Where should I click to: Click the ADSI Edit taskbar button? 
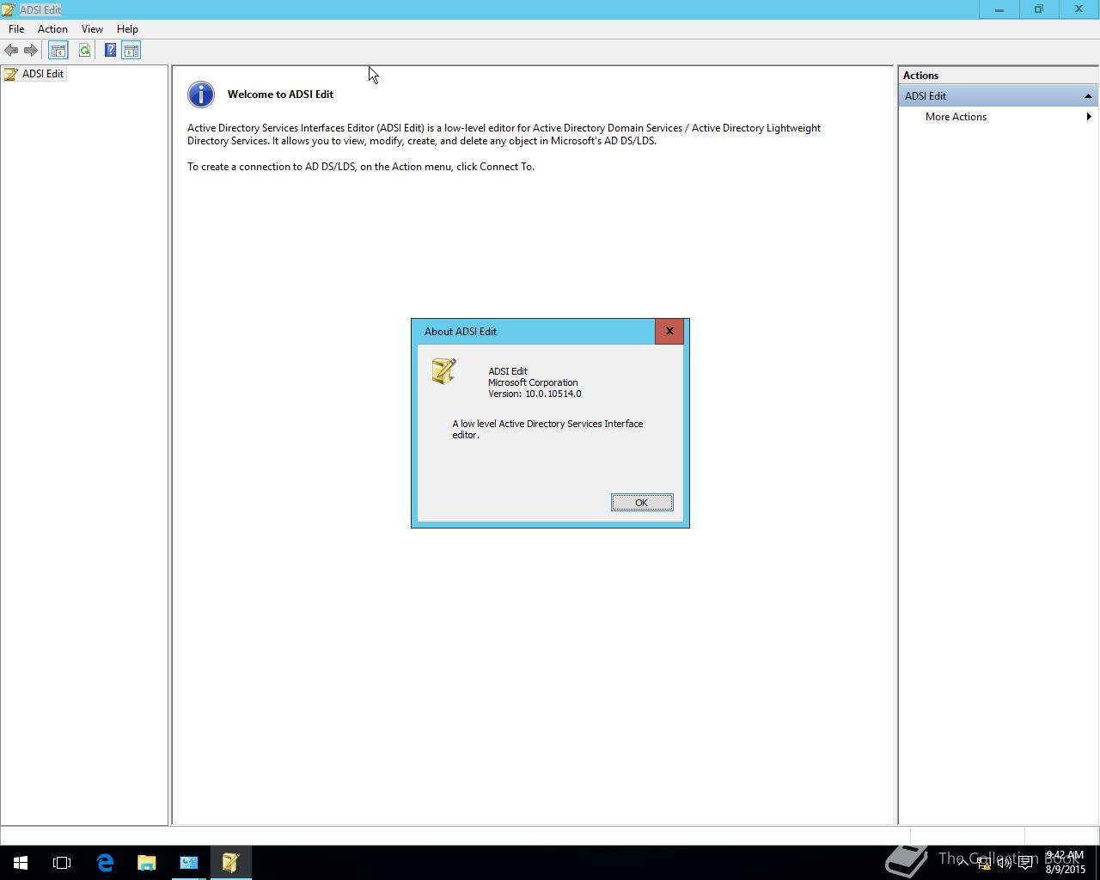230,863
